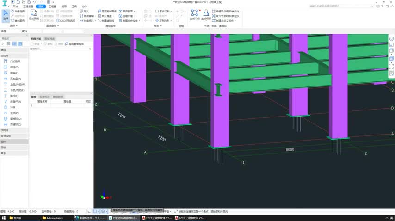Open the 工具 ribbon tab

tap(74, 6)
